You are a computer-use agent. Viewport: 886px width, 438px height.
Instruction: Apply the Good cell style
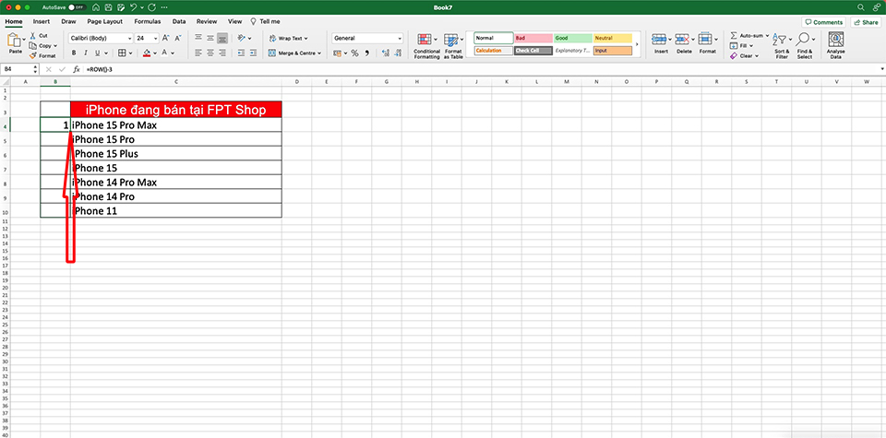(573, 39)
